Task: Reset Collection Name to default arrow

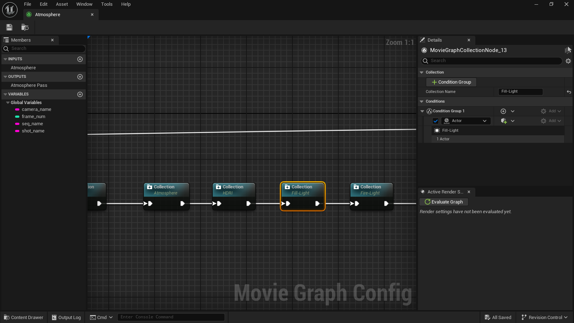Action: (x=569, y=92)
